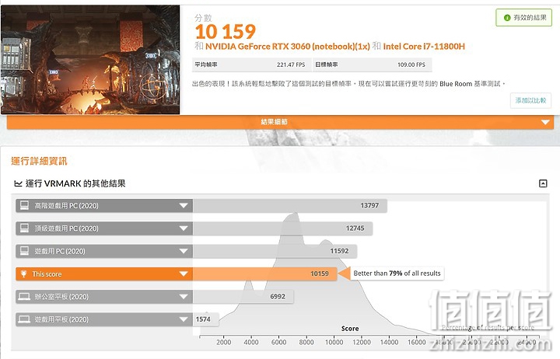This screenshot has width=560, height=359.
Task: Expand the This score dropdown arrow
Action: 184,274
